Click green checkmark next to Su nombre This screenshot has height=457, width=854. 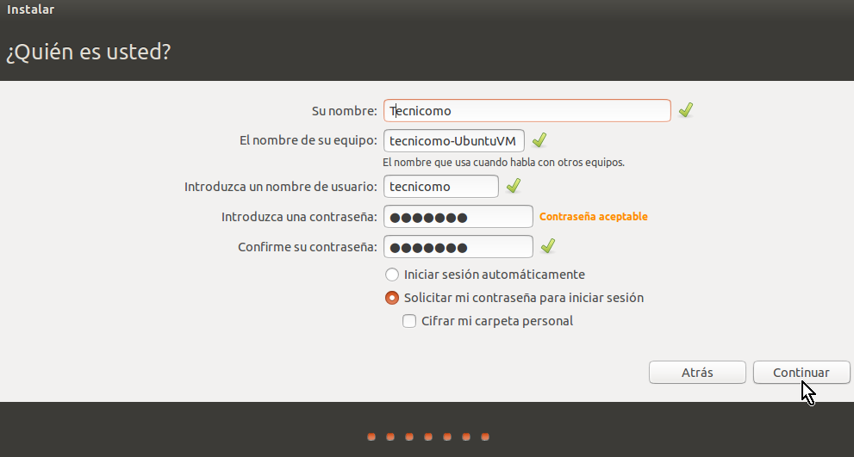pyautogui.click(x=686, y=110)
